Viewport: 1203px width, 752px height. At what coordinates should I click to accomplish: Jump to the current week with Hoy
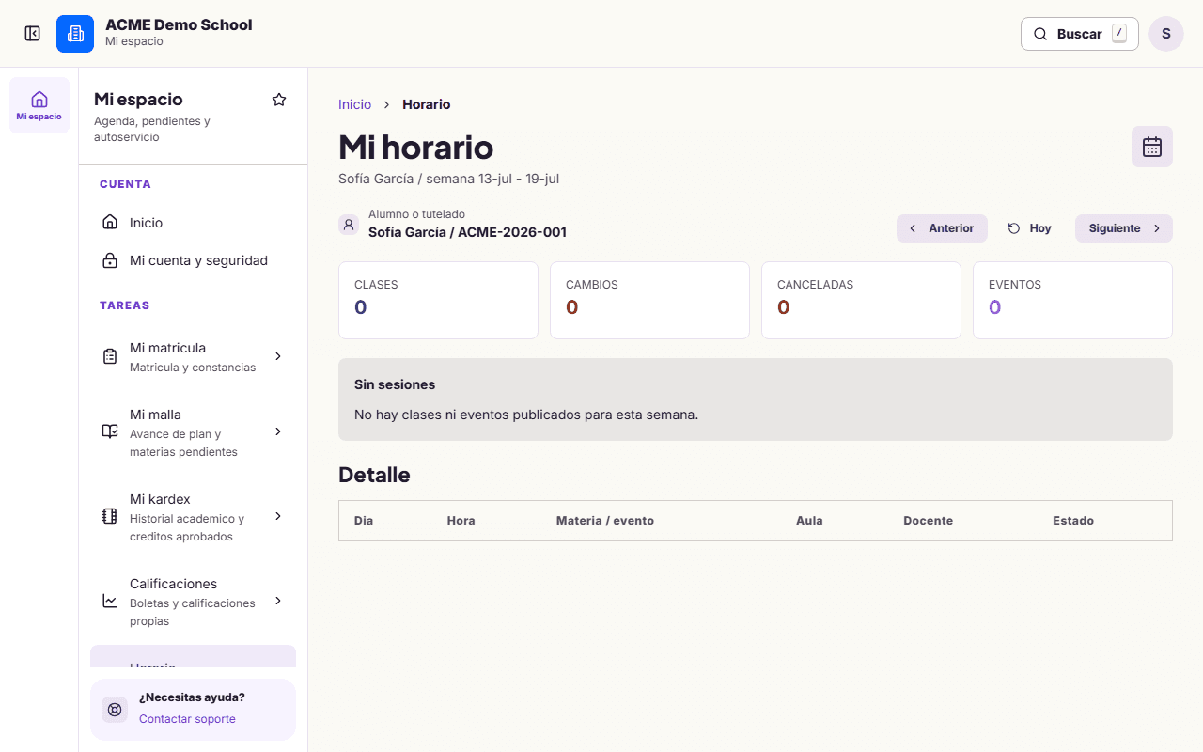tap(1030, 228)
